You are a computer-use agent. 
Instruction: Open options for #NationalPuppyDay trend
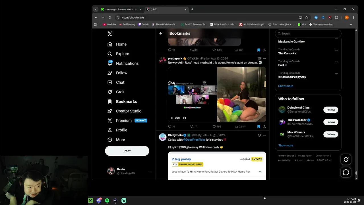click(336, 74)
